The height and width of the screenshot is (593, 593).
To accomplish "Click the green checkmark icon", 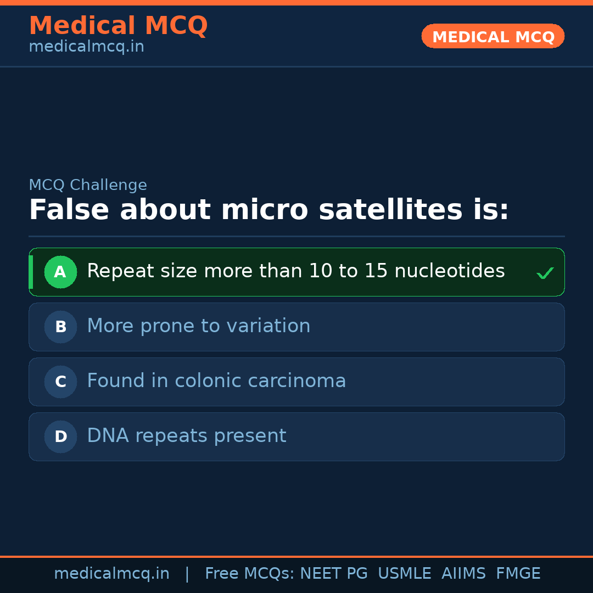I will click(545, 273).
